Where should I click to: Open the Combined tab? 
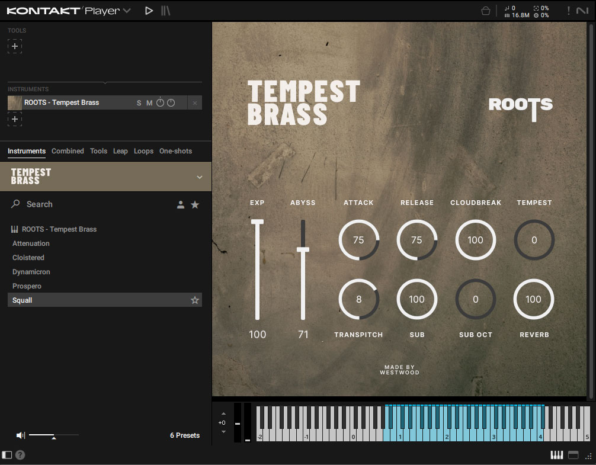point(68,151)
